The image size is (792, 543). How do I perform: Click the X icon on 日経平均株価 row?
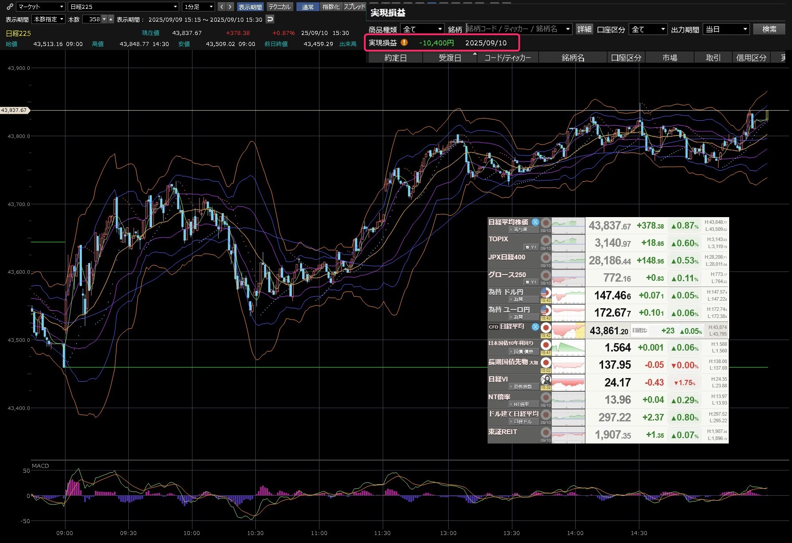[x=535, y=222]
